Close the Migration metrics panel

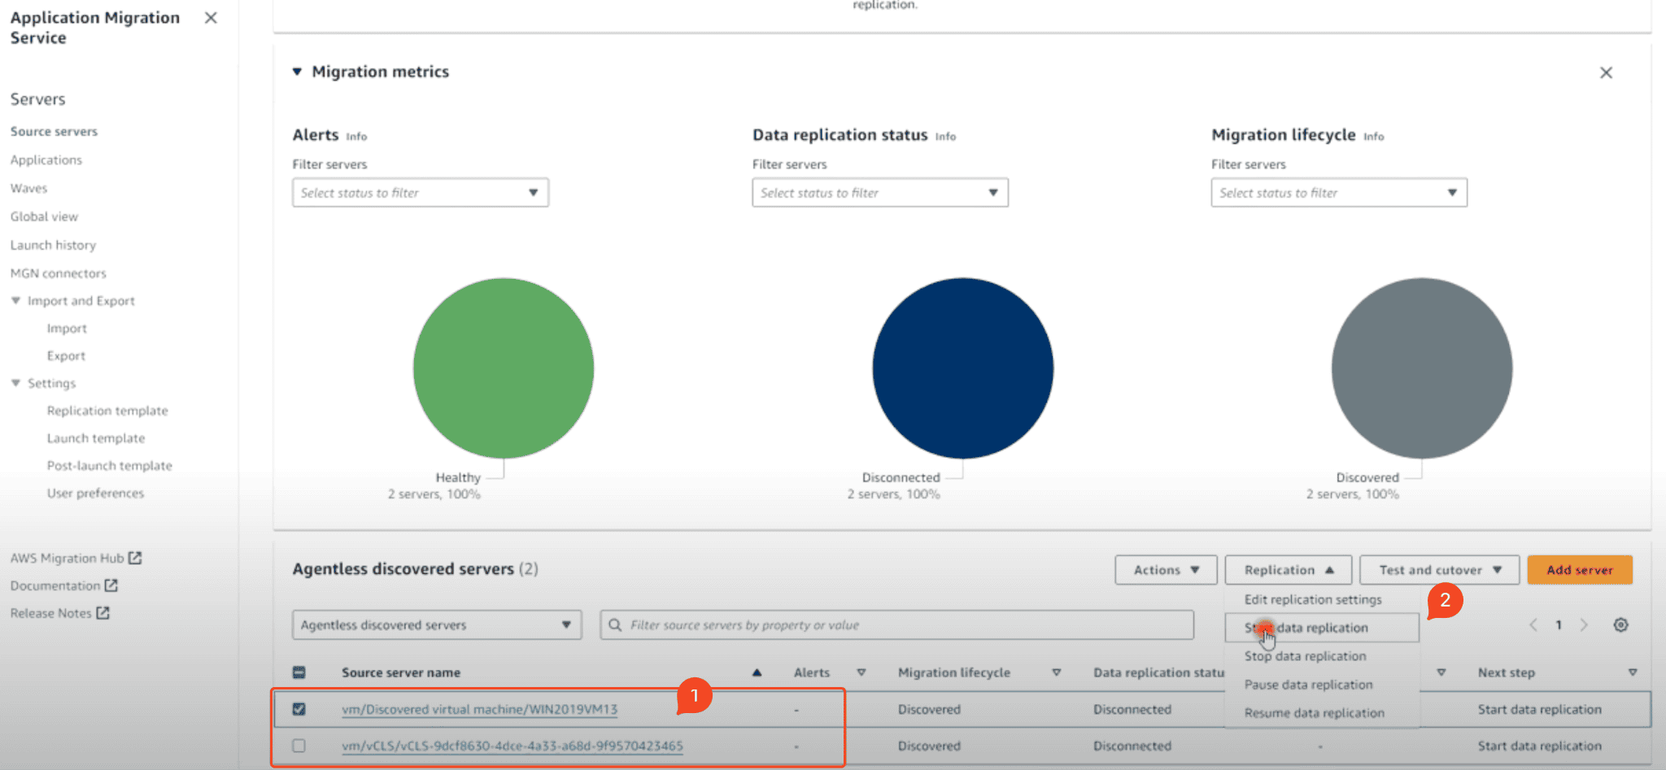(x=1606, y=73)
